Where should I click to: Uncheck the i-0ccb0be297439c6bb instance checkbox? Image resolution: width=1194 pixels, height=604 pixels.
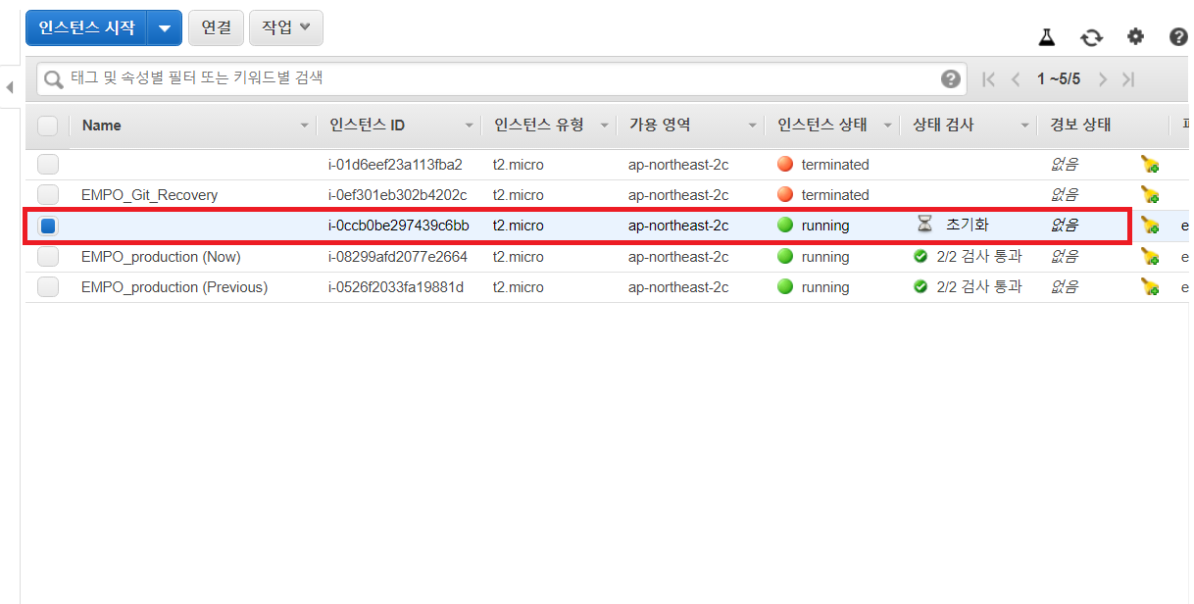coord(47,226)
